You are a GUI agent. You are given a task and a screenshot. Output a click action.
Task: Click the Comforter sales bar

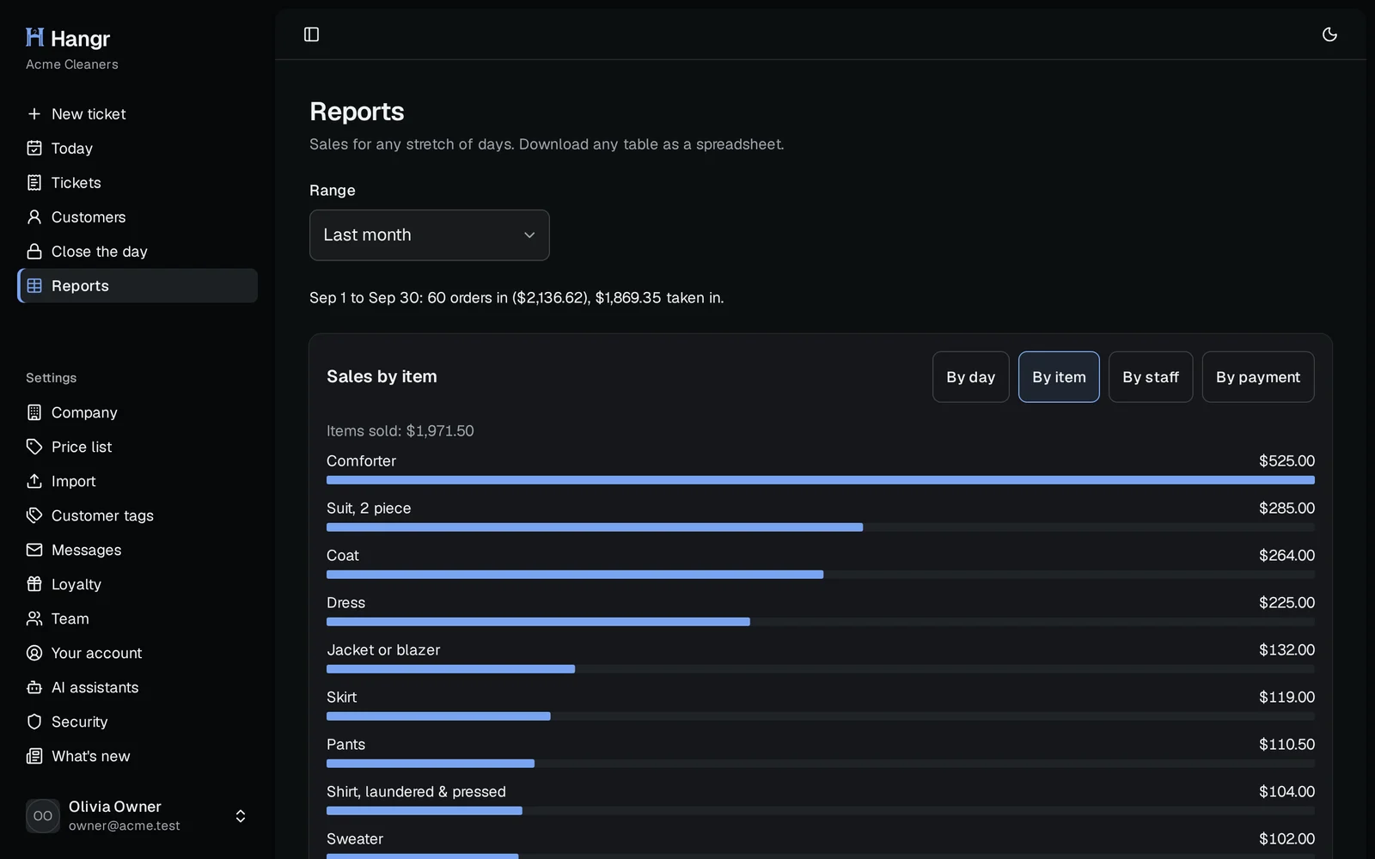pos(821,480)
